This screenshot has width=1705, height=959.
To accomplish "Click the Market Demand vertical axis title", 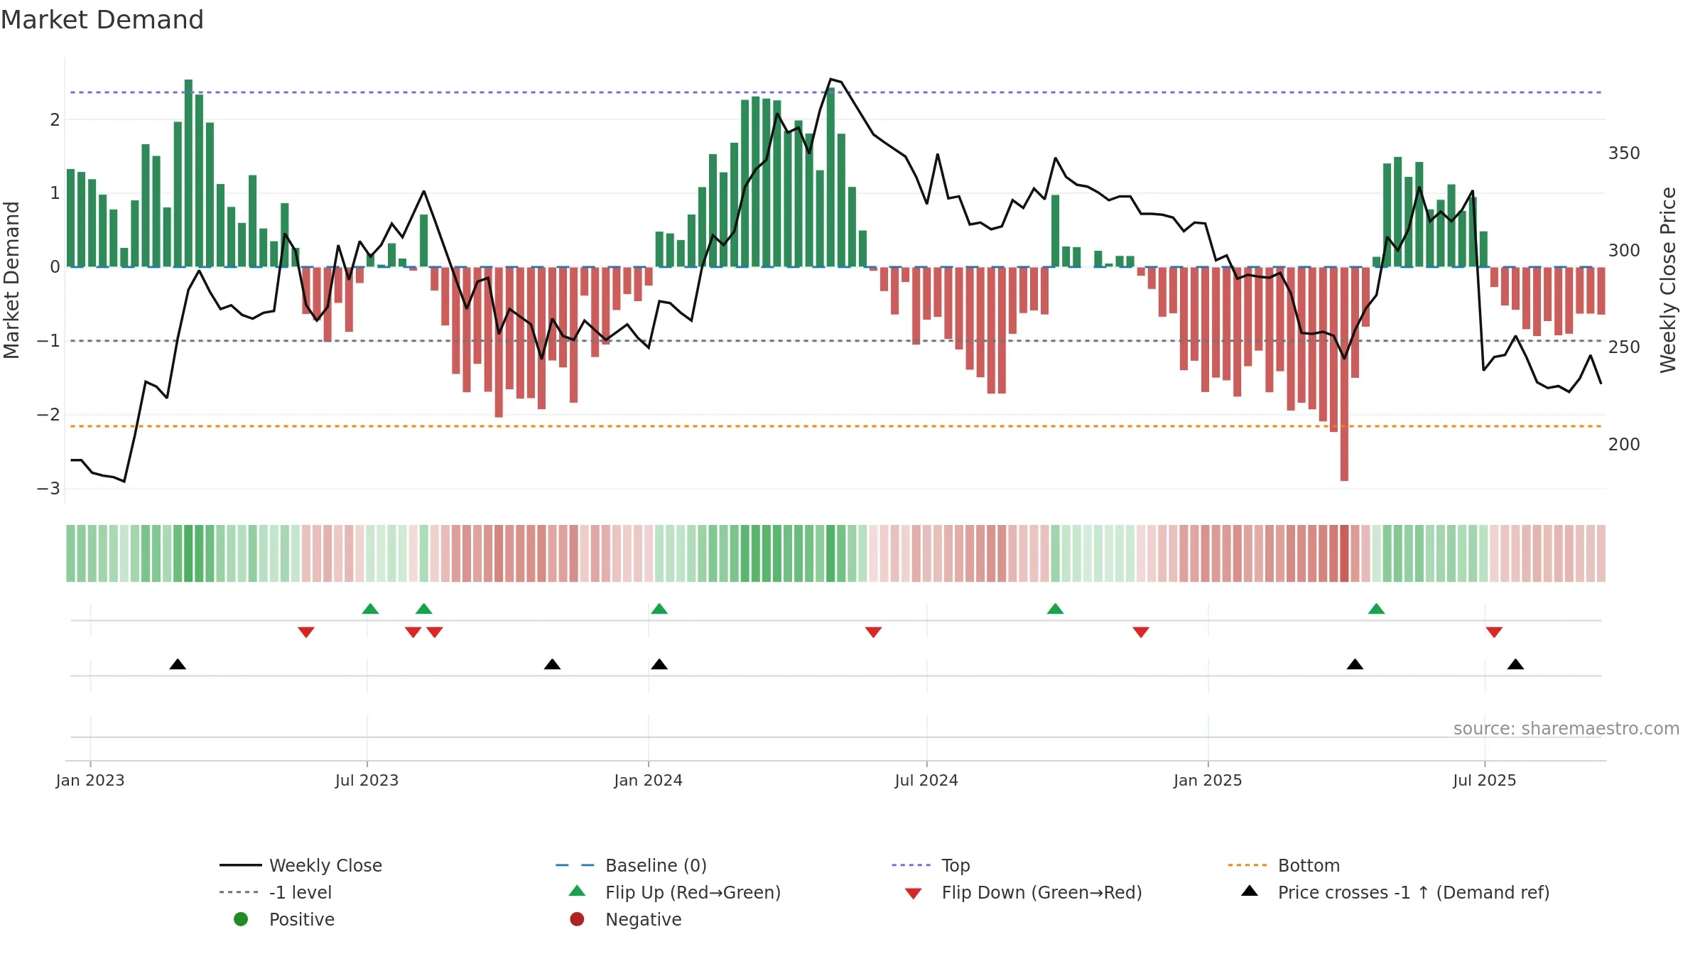I will (11, 280).
